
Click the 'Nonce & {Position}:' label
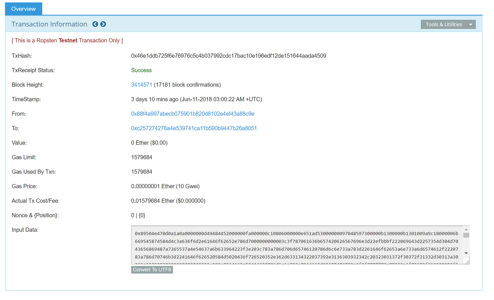[x=35, y=215]
